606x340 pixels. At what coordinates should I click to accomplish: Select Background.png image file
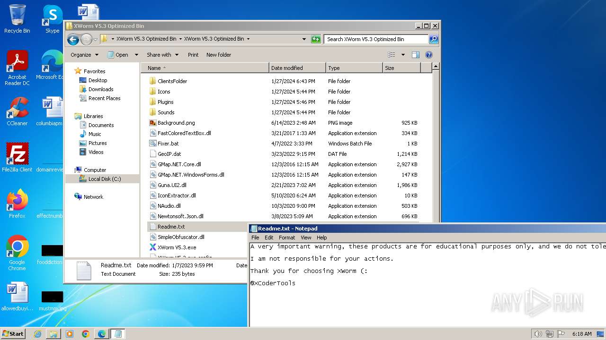[x=176, y=123]
